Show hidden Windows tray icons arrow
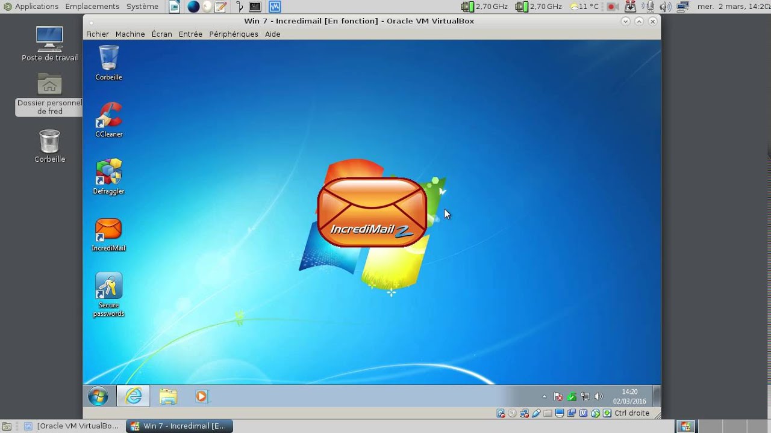Viewport: 771px width, 433px height. [x=545, y=397]
